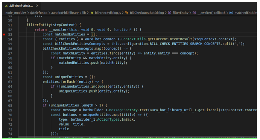Screen dimensions: 260x140
Task: Click line number 51
Action: point(10,25)
